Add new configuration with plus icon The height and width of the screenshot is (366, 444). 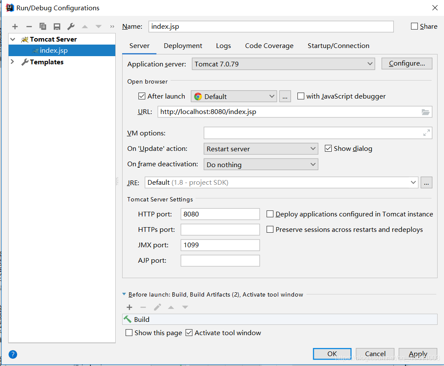coord(15,27)
